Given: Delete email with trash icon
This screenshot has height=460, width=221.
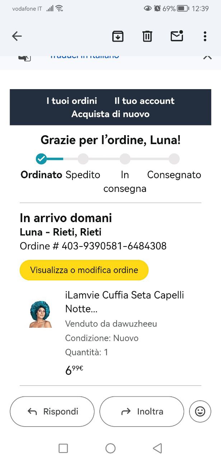Looking at the screenshot, I should [x=147, y=36].
